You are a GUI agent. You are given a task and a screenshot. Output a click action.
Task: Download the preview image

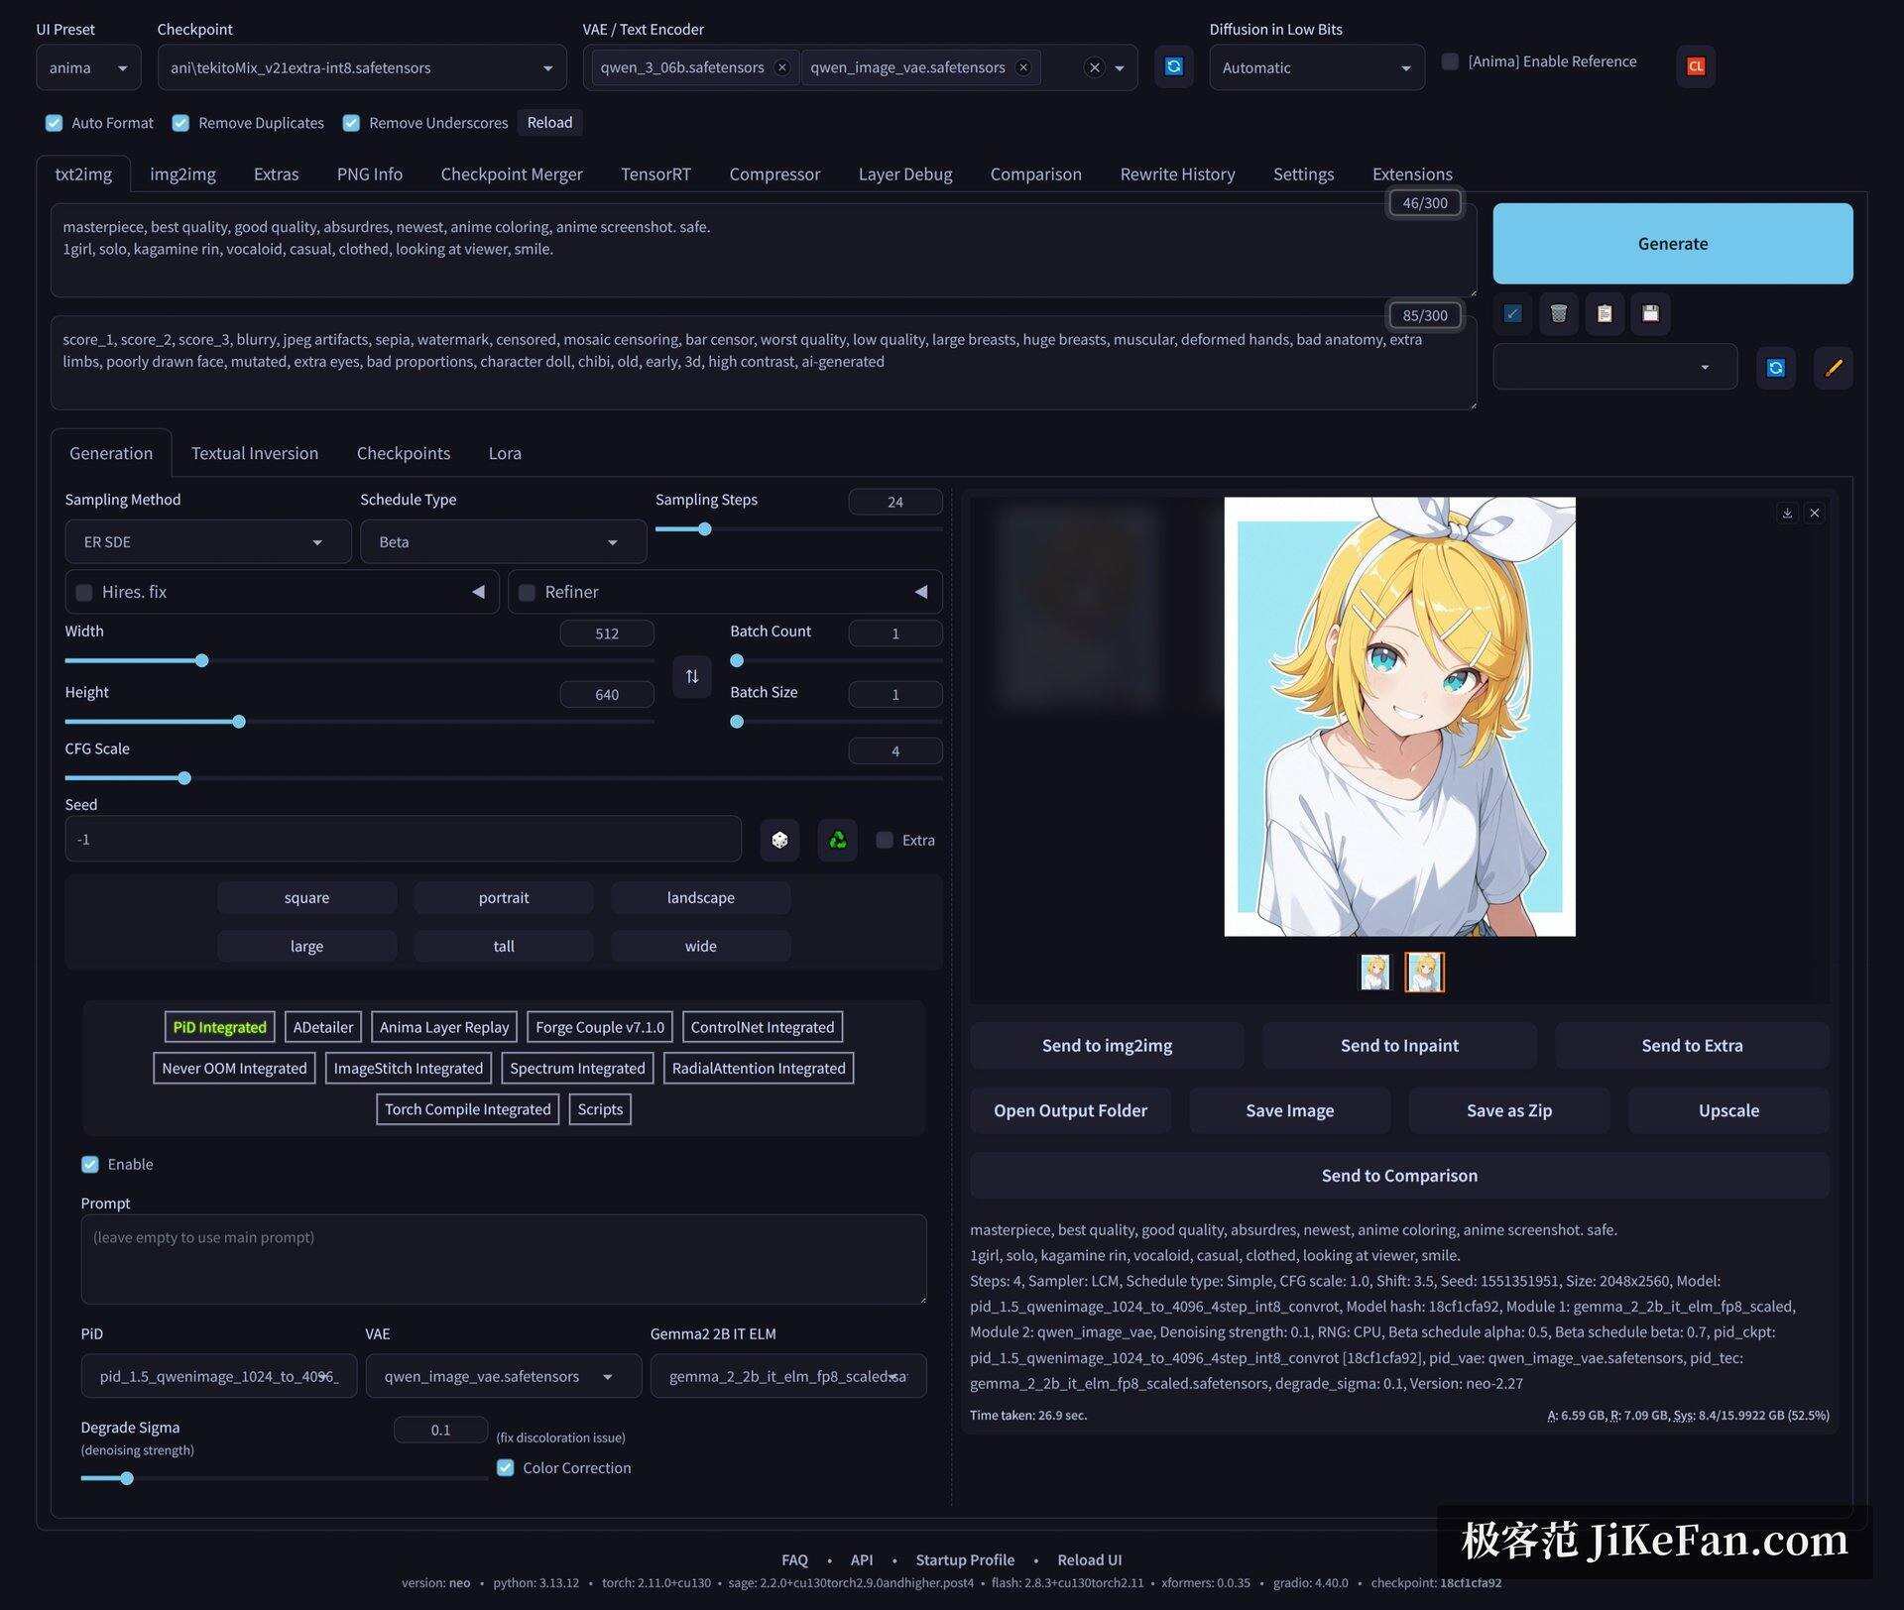1787,513
